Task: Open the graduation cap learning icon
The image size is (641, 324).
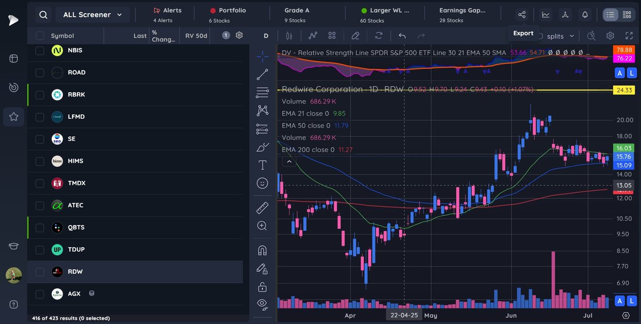Action: pos(13,246)
